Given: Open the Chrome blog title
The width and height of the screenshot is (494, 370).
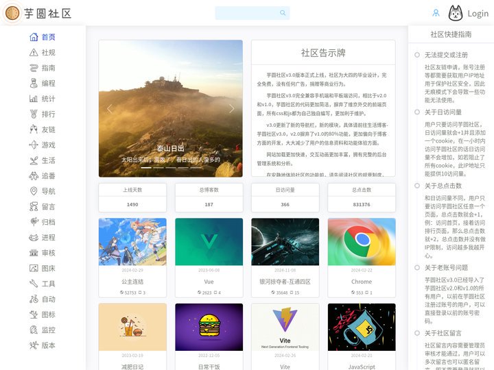Looking at the screenshot, I should (x=362, y=282).
